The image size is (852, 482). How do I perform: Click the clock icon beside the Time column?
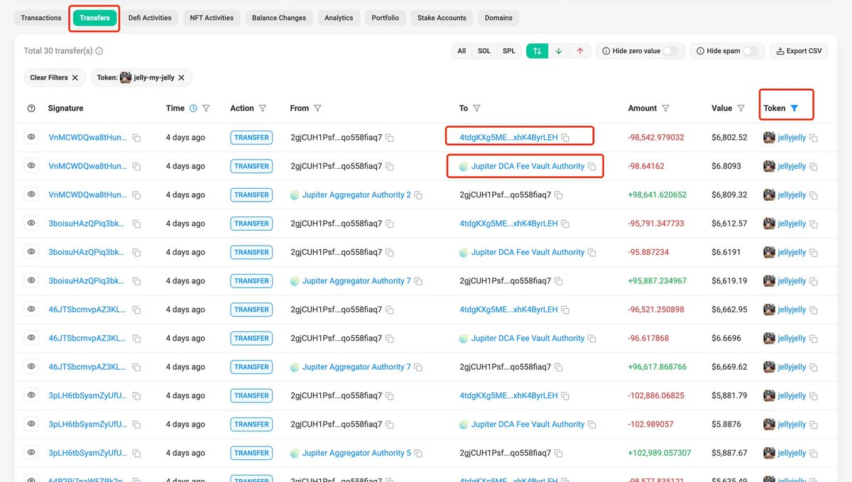192,108
